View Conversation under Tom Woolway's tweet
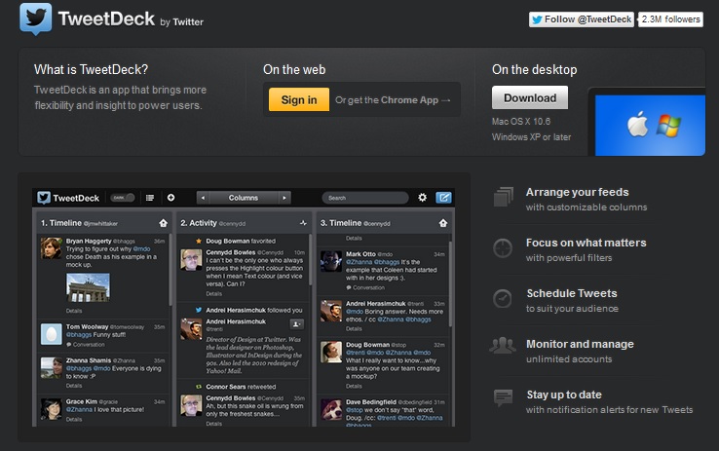Viewport: 719px width, 451px height. point(86,344)
